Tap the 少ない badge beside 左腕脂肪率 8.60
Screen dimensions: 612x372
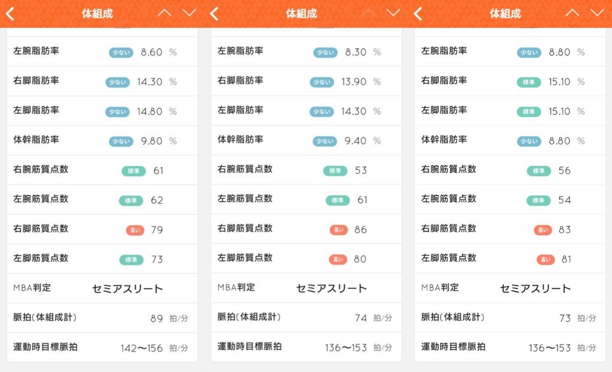(121, 53)
